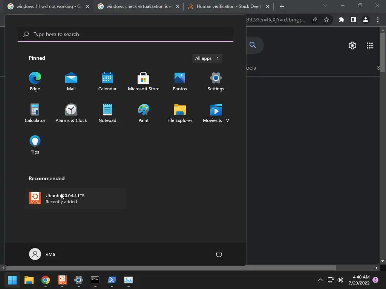The image size is (386, 289).
Task: Switch to Chrome on the taskbar
Action: click(46, 280)
